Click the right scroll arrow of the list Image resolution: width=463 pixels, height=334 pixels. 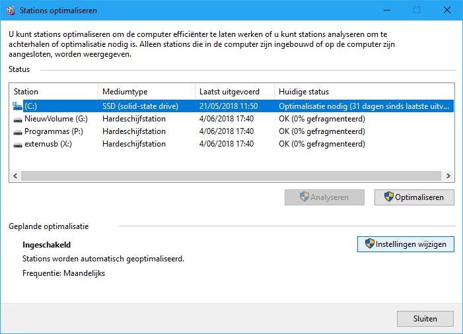[448, 176]
